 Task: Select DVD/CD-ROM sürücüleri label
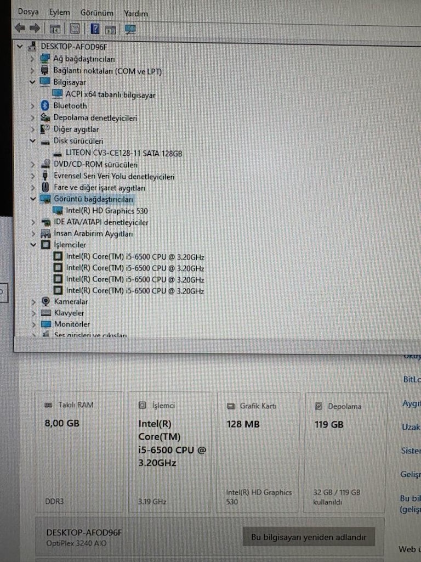[x=95, y=165]
